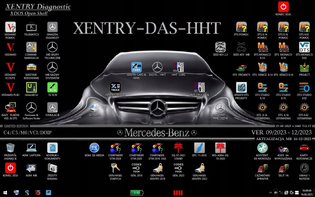The height and width of the screenshot is (197, 315).
Task: Launch DTS Monaco 8.16
Action: point(283,47)
